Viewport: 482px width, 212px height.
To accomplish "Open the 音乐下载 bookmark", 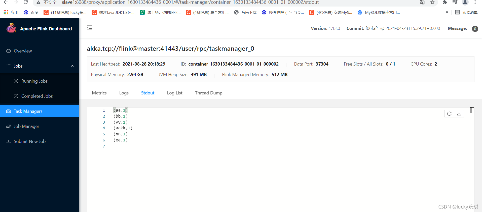I will point(245,12).
